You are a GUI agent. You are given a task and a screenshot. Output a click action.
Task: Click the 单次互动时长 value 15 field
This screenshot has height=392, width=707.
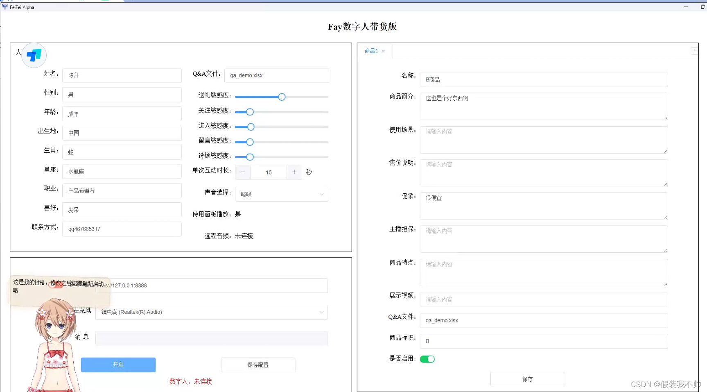[x=269, y=172]
